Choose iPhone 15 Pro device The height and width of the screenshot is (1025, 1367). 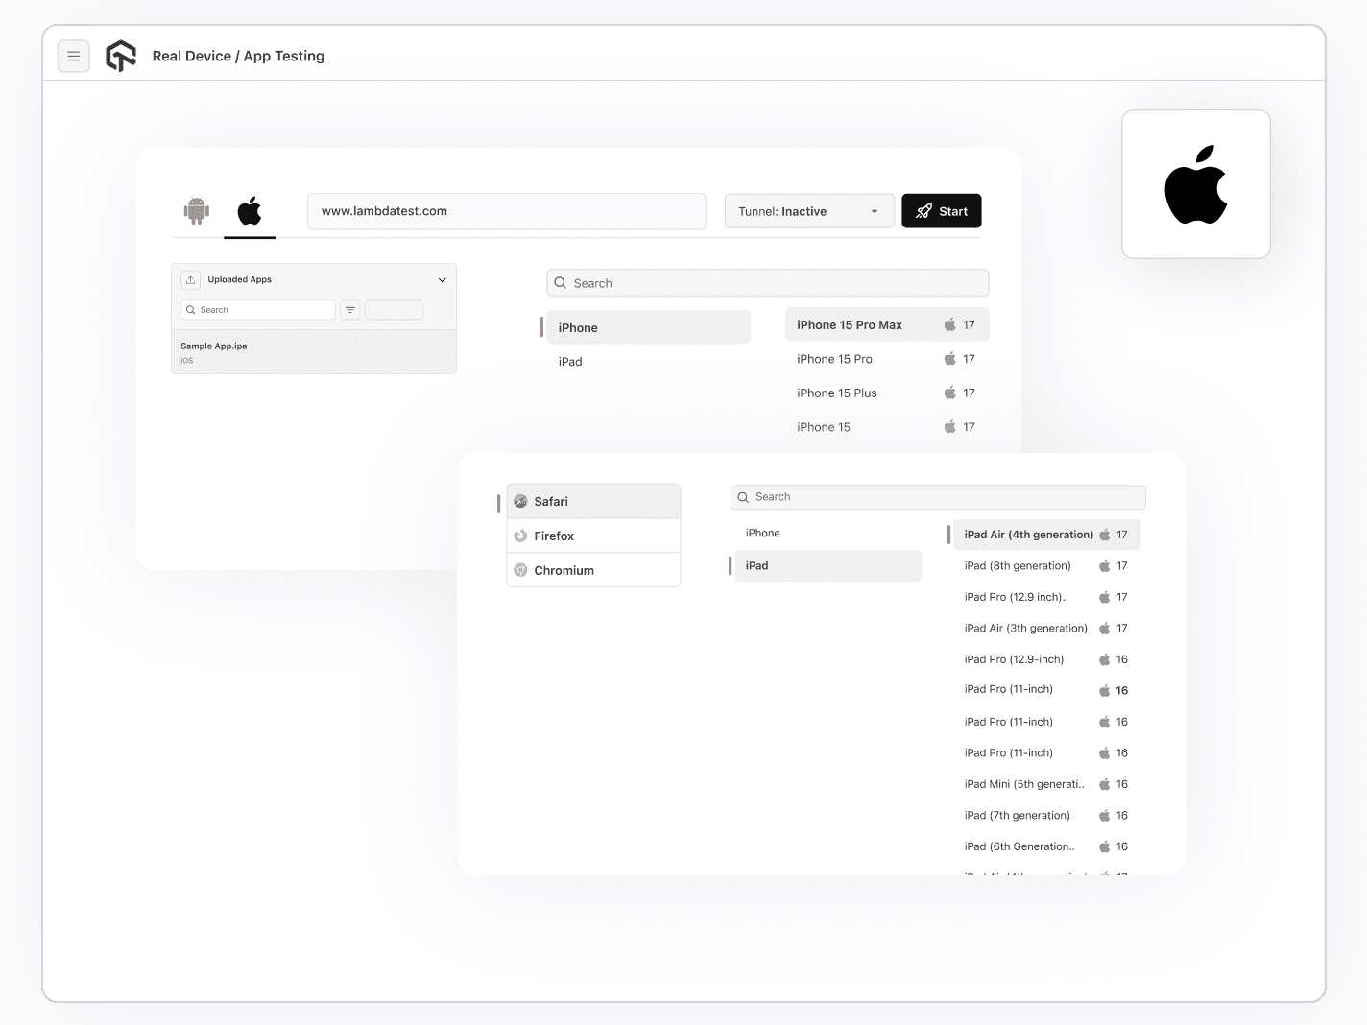(x=887, y=359)
